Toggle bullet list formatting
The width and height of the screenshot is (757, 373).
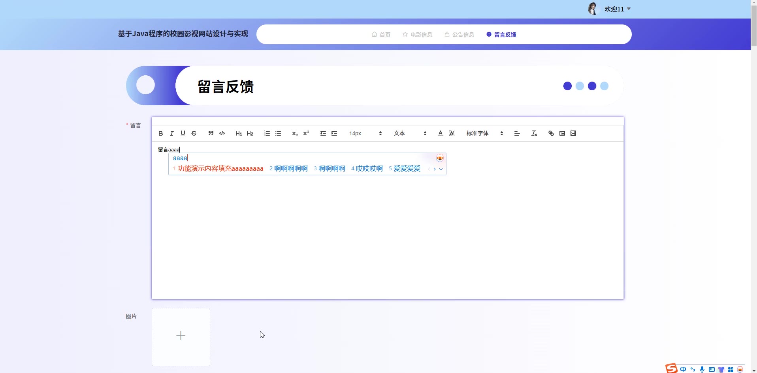(x=278, y=134)
